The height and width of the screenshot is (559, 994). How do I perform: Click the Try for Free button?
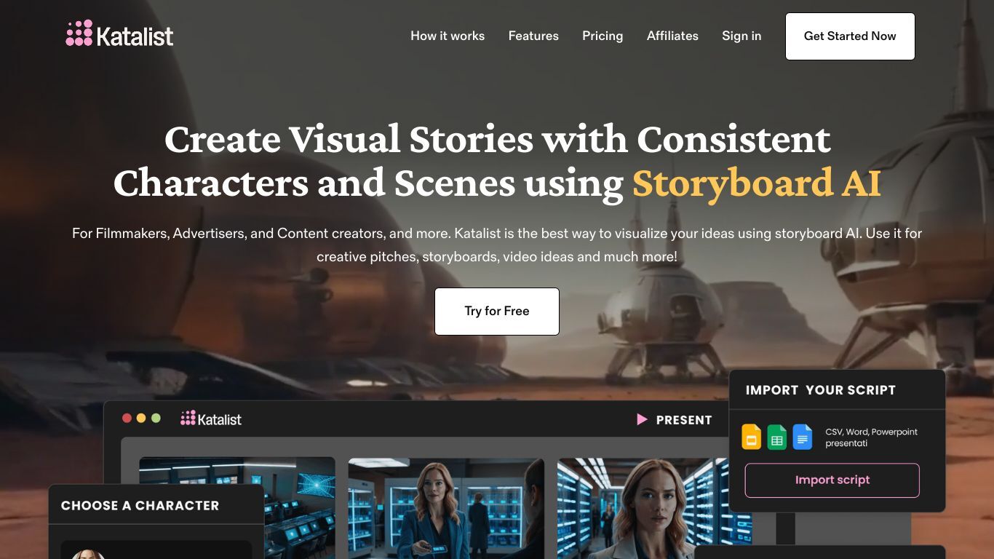pos(497,312)
